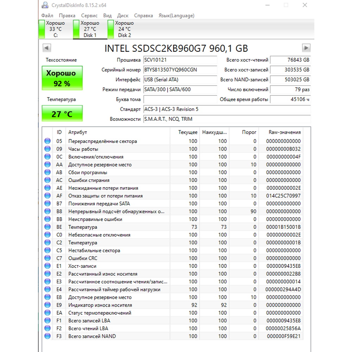Click status orb for attribute 05 reallocated sectors
The width and height of the screenshot is (352, 352).
pyautogui.click(x=48, y=141)
